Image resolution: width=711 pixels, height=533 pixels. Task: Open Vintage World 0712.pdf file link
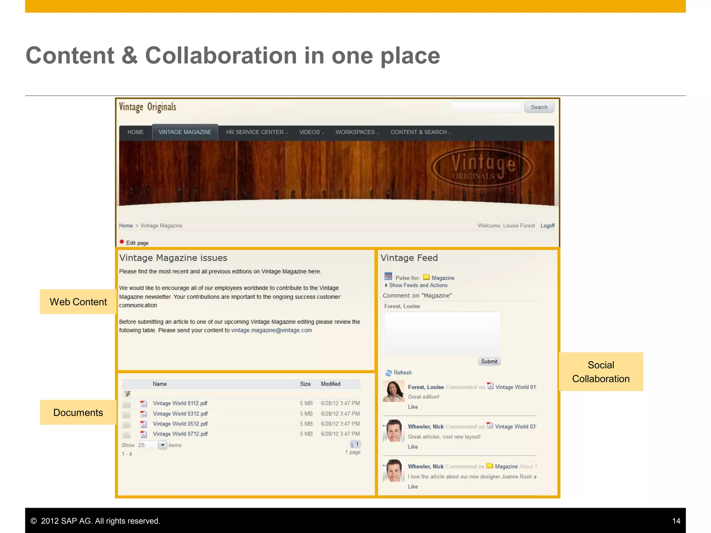180,434
